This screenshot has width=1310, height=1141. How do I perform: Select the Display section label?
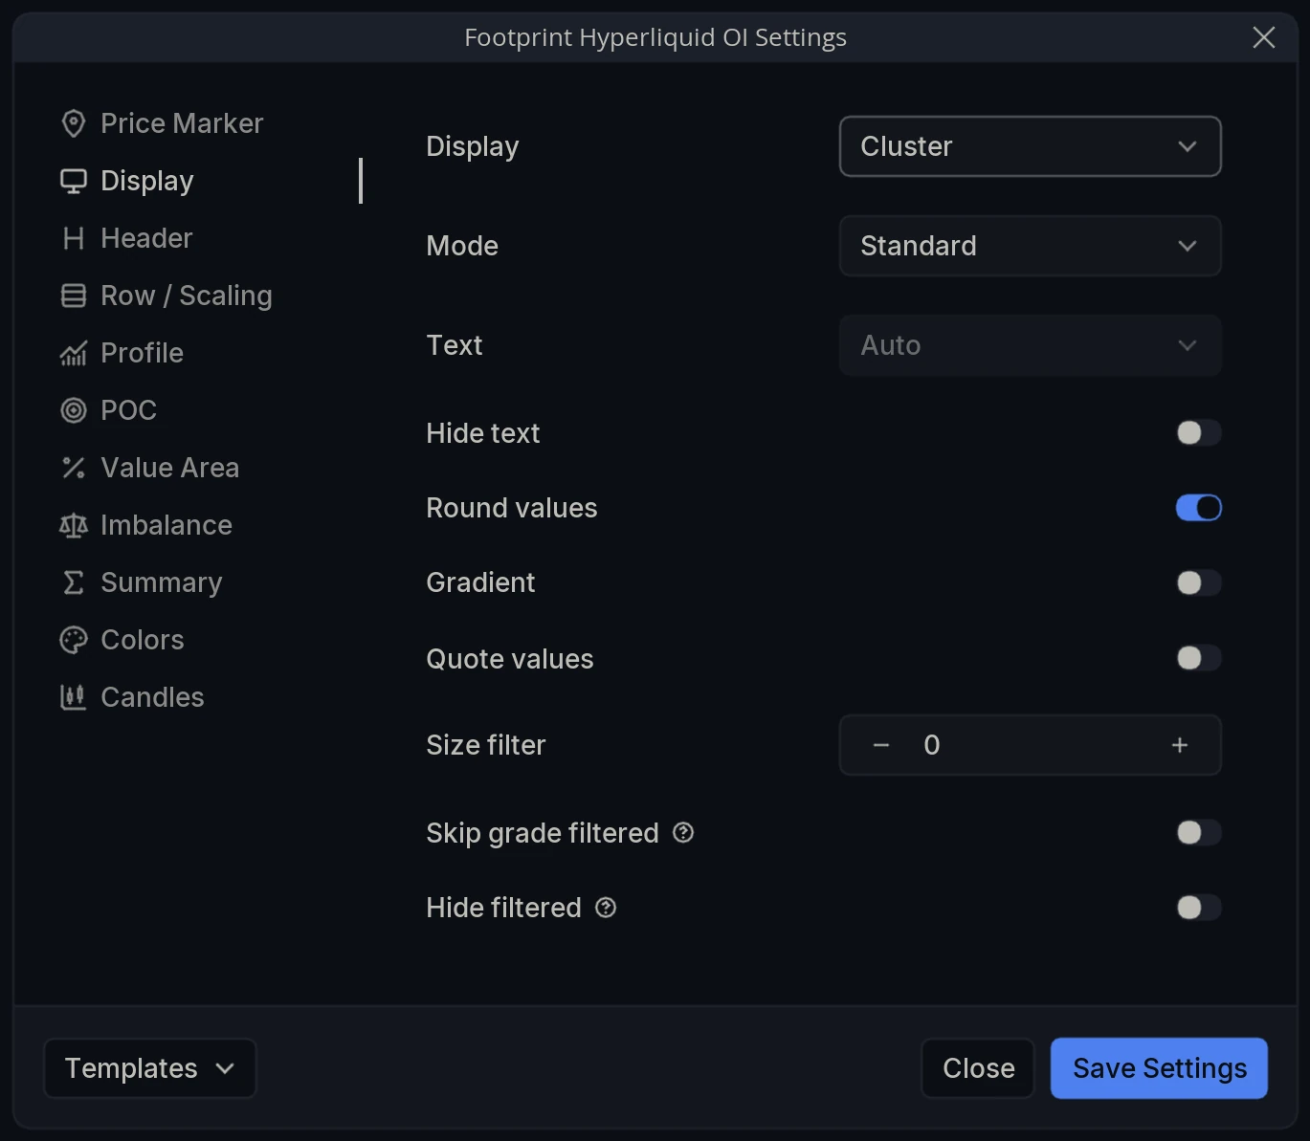click(x=147, y=181)
